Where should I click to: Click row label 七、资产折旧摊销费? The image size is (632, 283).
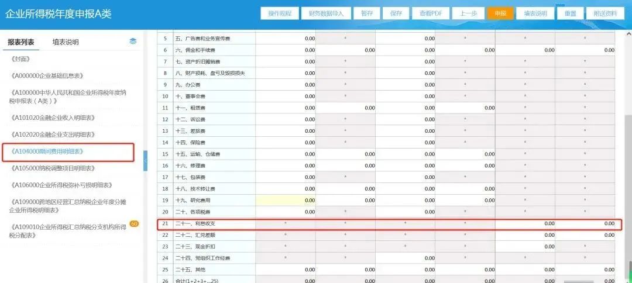pos(198,61)
